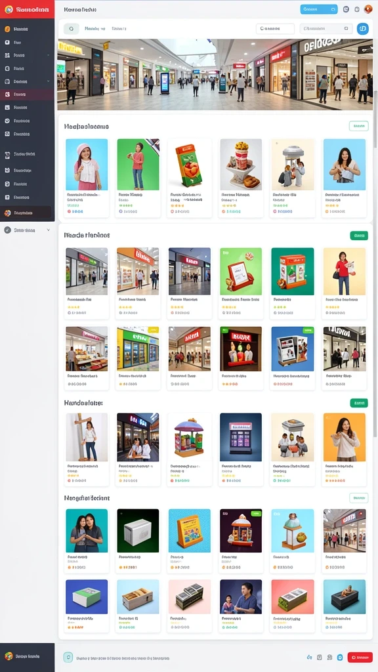Image resolution: width=378 pixels, height=672 pixels.
Task: Click the round blue button beside the search fields
Action: [x=362, y=29]
